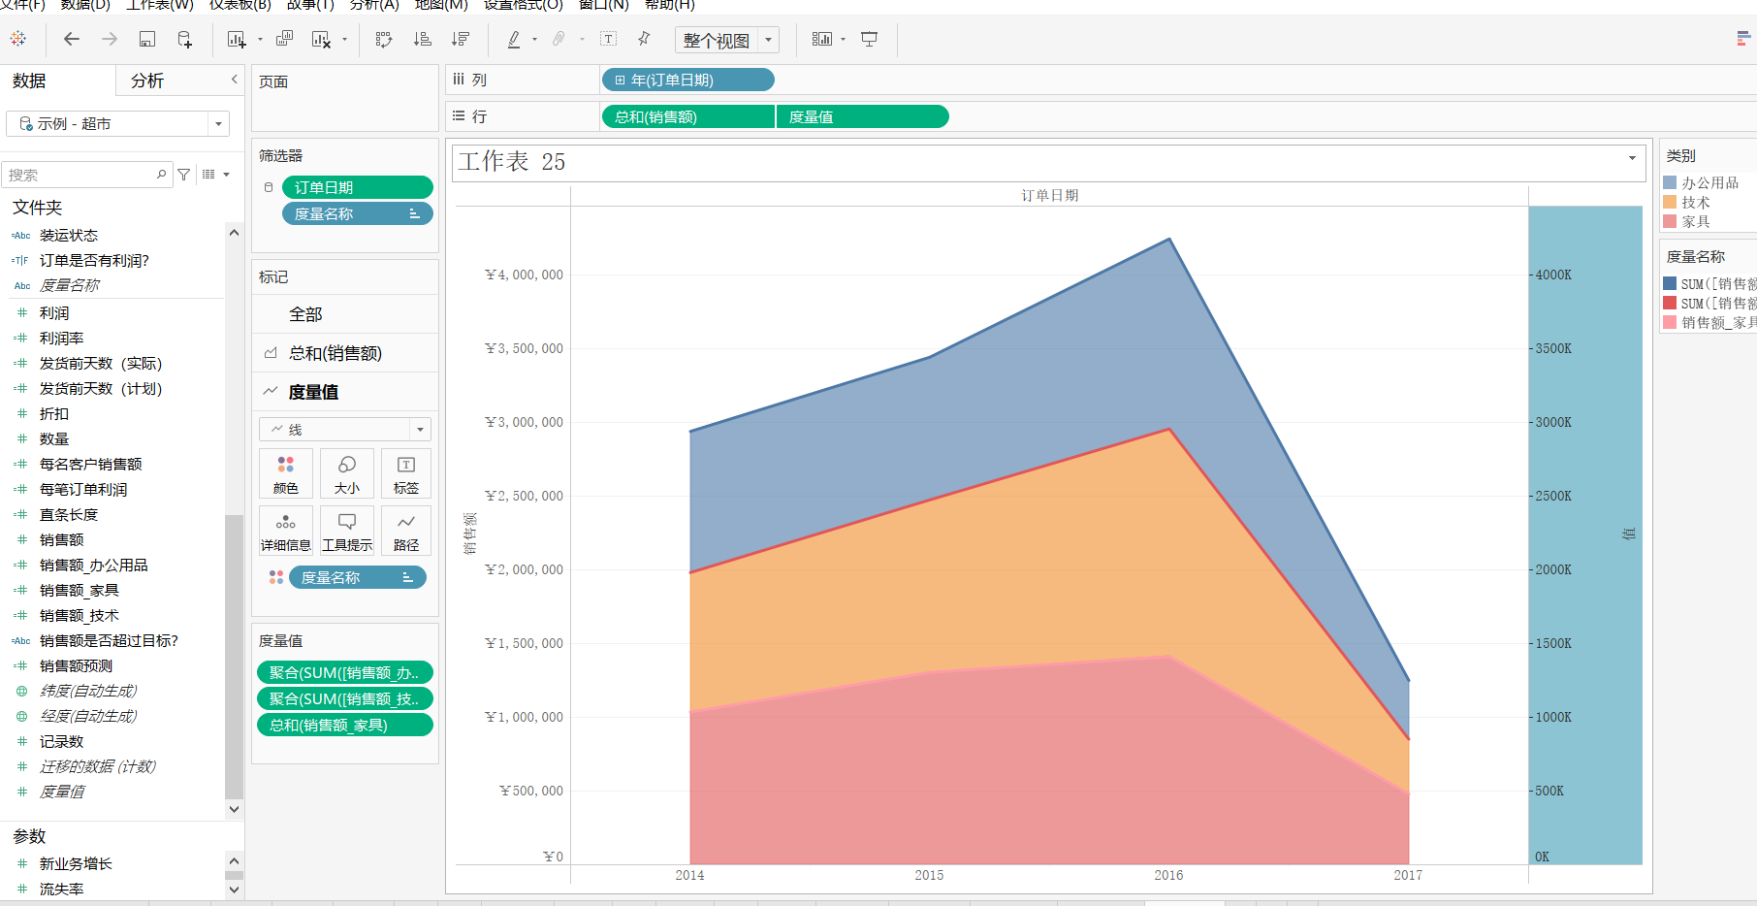Switch to the 数据 tab
Screen dimensions: 1757x906
(29, 81)
